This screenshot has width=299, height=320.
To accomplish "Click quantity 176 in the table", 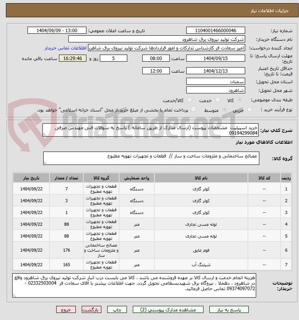I will [x=66, y=250].
